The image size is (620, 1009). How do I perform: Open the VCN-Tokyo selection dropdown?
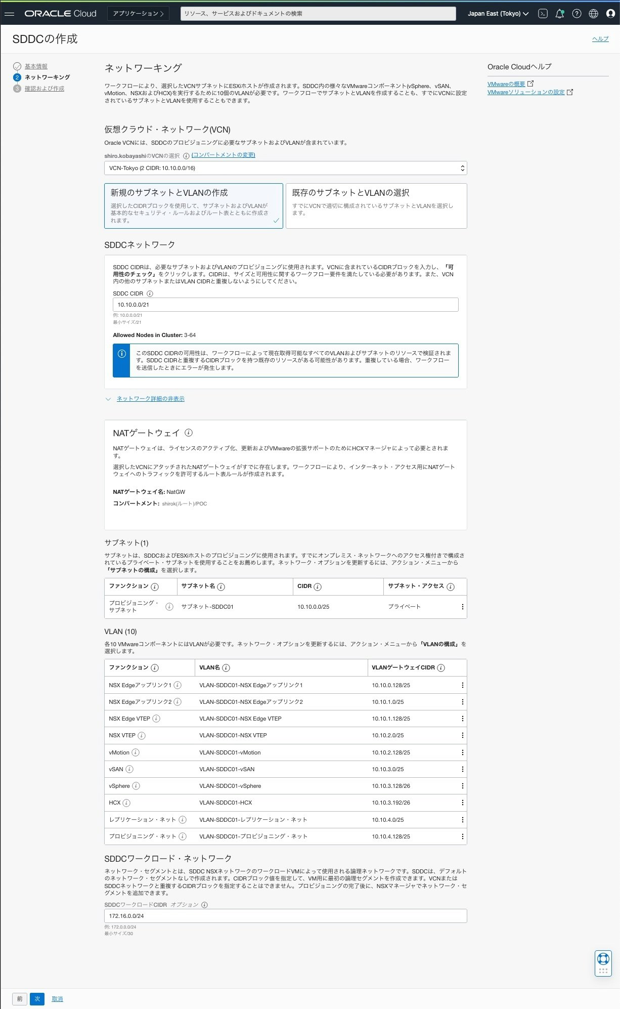285,168
